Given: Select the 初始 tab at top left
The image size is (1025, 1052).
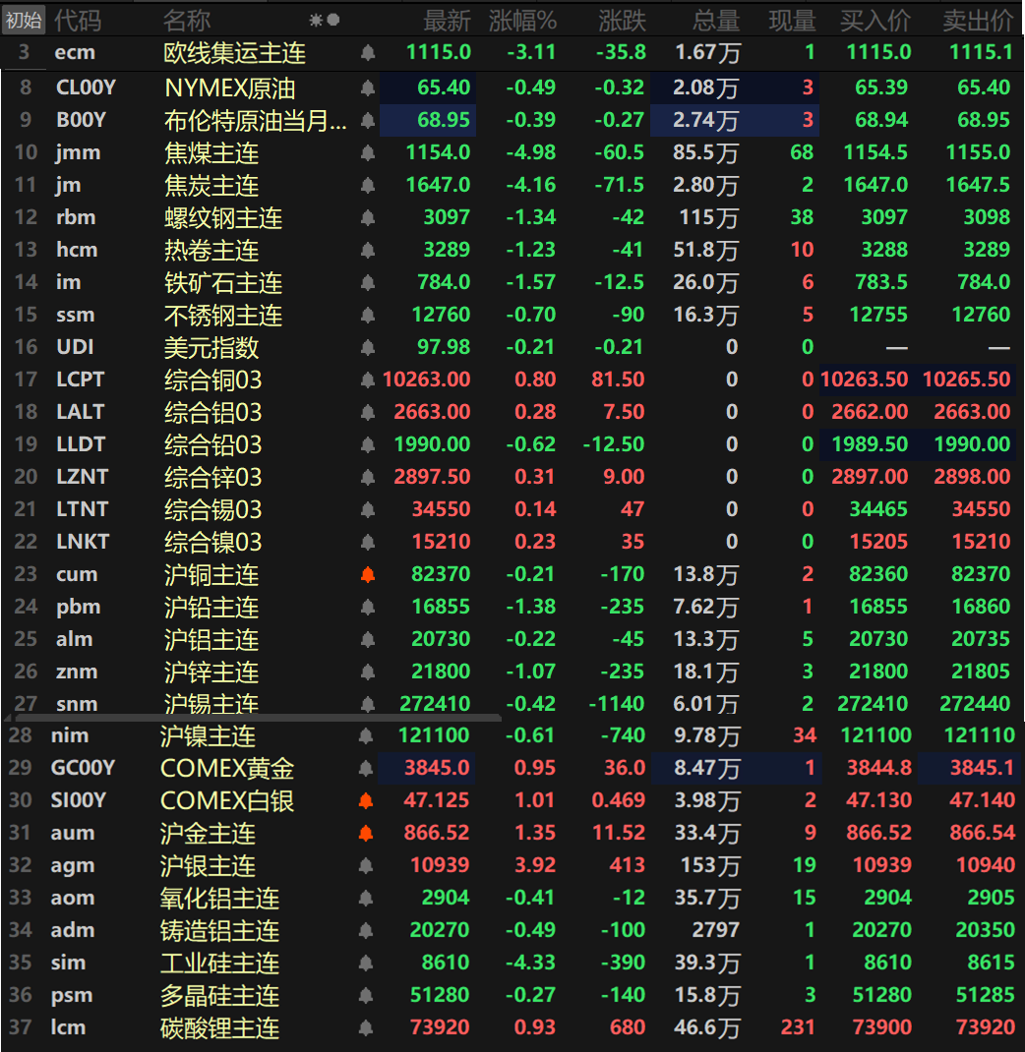Looking at the screenshot, I should (x=22, y=18).
